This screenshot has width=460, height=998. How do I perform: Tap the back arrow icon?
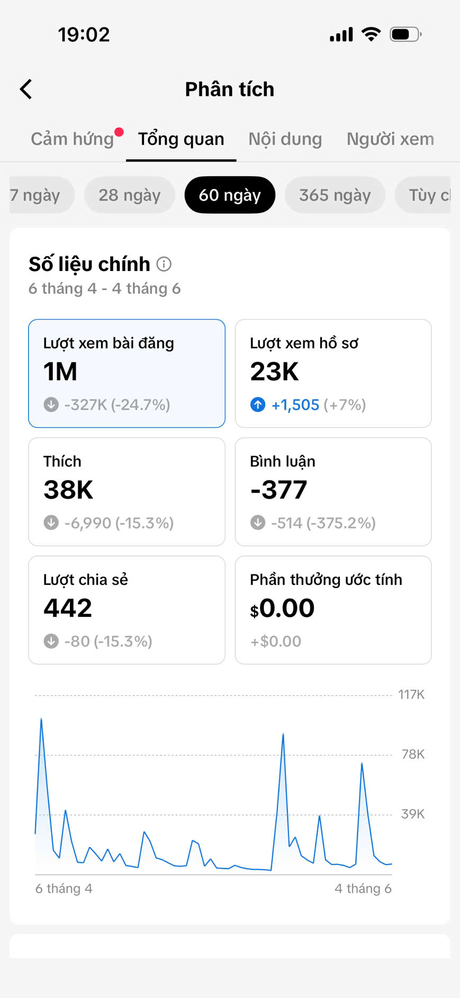[x=26, y=89]
